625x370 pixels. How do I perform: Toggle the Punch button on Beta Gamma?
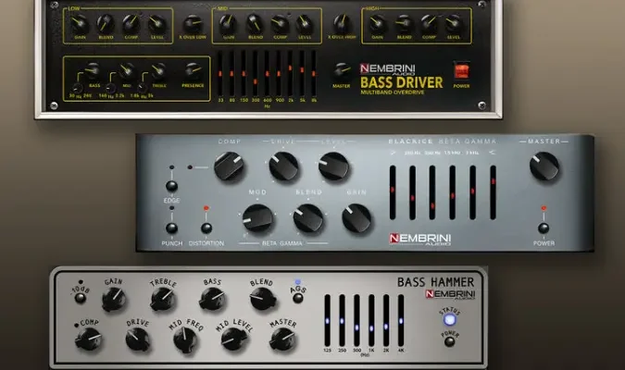point(171,228)
